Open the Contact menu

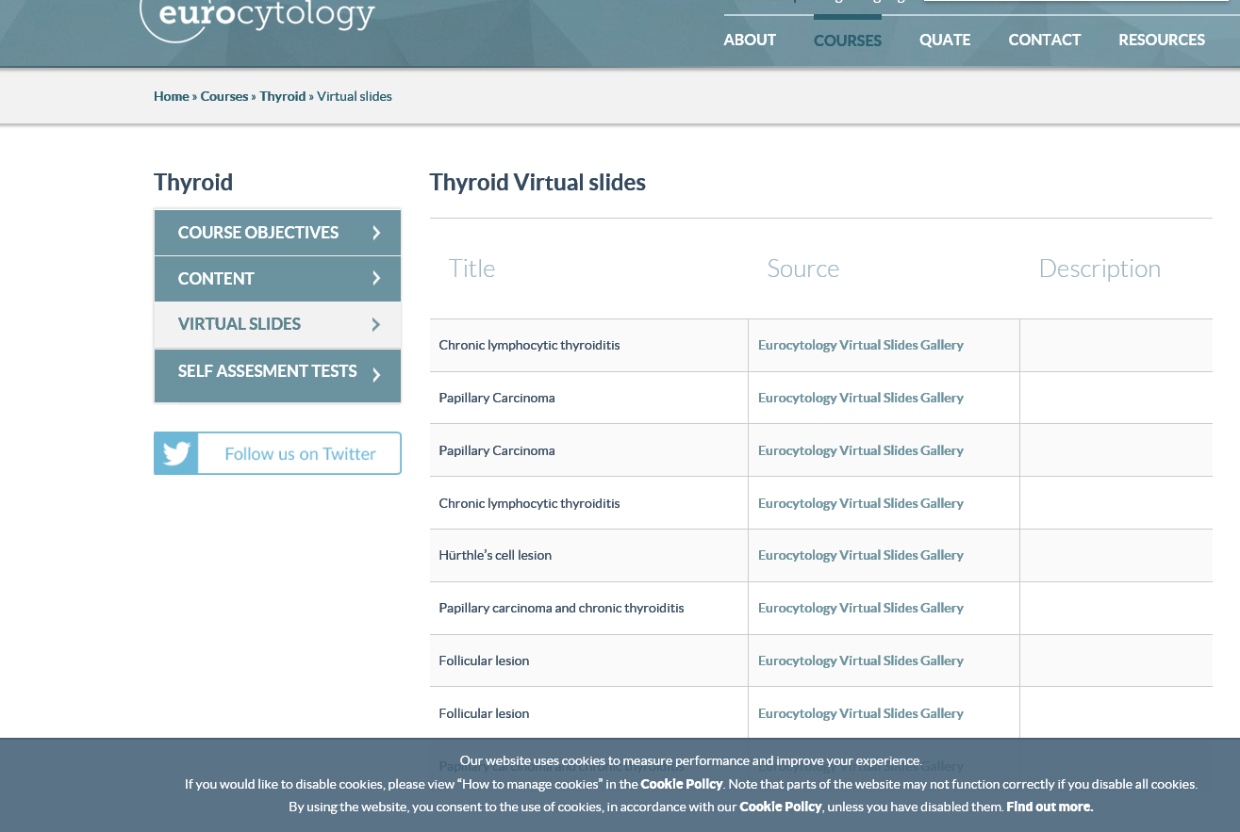pos(1045,40)
